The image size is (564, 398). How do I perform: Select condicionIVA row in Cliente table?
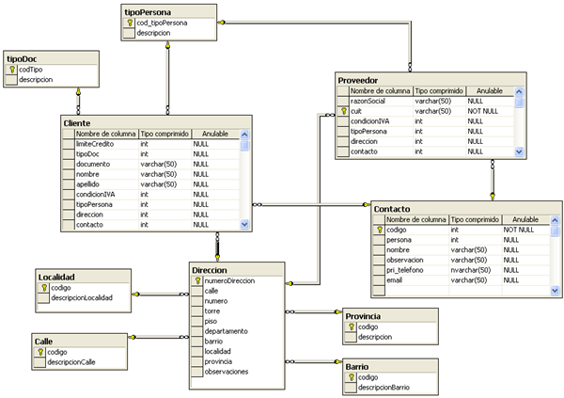(x=150, y=195)
